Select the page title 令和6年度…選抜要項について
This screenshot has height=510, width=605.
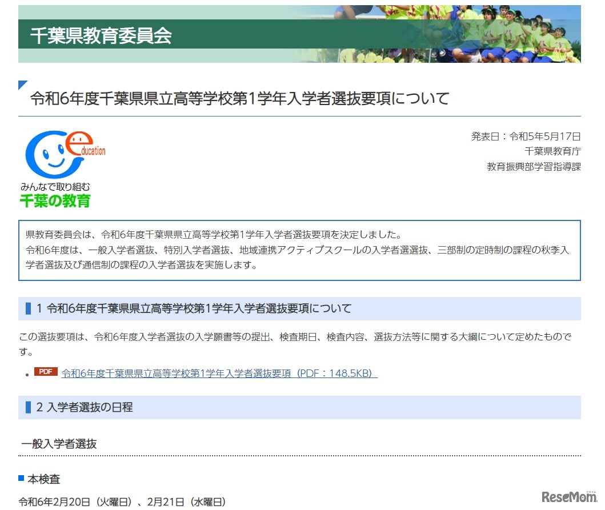pos(239,98)
